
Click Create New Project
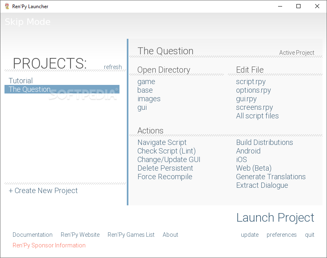point(43,191)
